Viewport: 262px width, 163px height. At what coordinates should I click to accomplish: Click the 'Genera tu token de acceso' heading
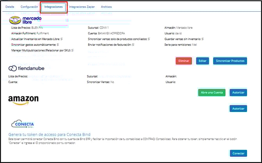[49, 135]
